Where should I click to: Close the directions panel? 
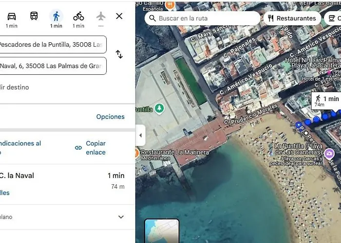coord(119,16)
